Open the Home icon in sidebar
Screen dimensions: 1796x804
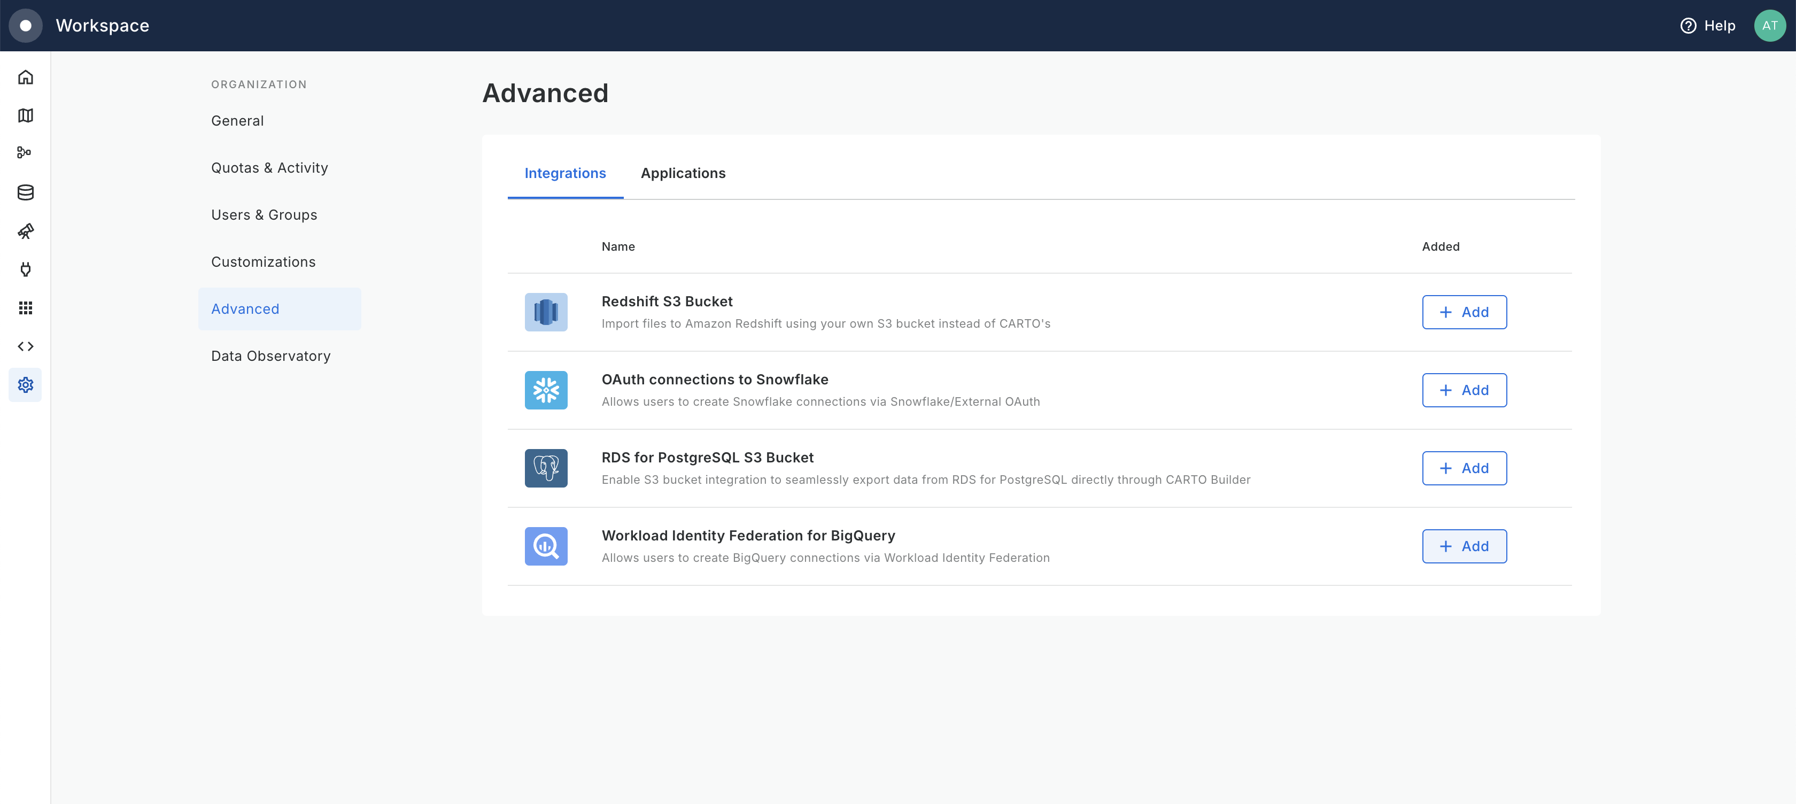26,78
